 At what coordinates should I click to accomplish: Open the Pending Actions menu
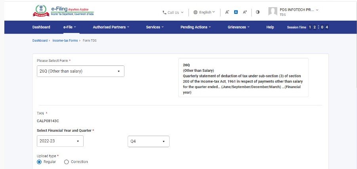[195, 27]
